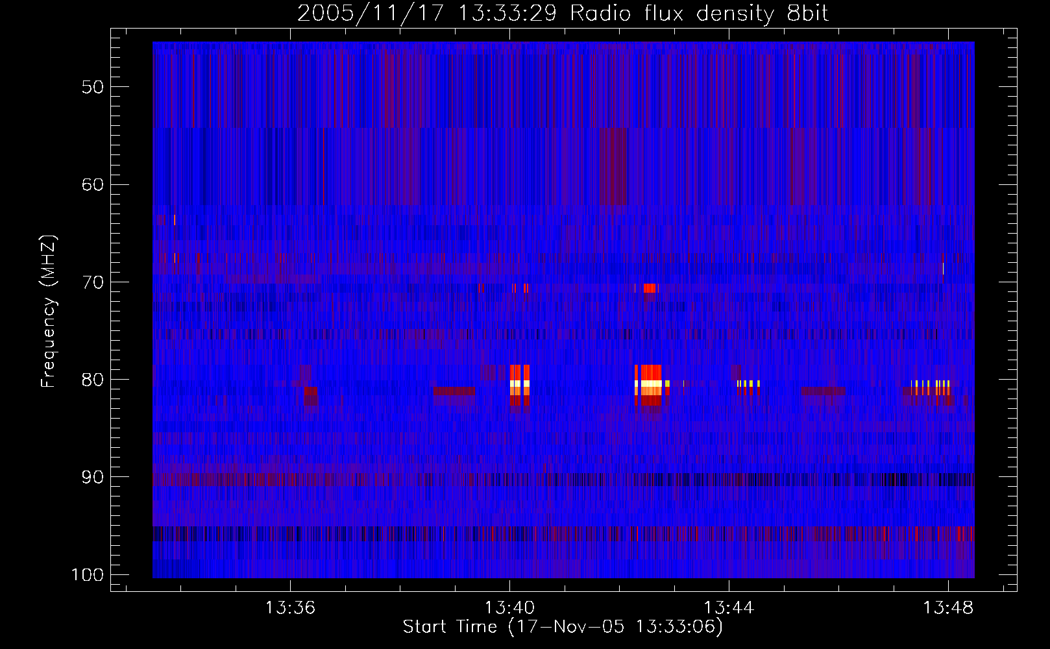1050x649 pixels.
Task: Click the 13:48 time tick label
Action: (x=948, y=608)
